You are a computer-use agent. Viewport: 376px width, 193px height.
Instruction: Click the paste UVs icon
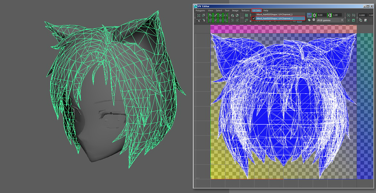pos(366,20)
